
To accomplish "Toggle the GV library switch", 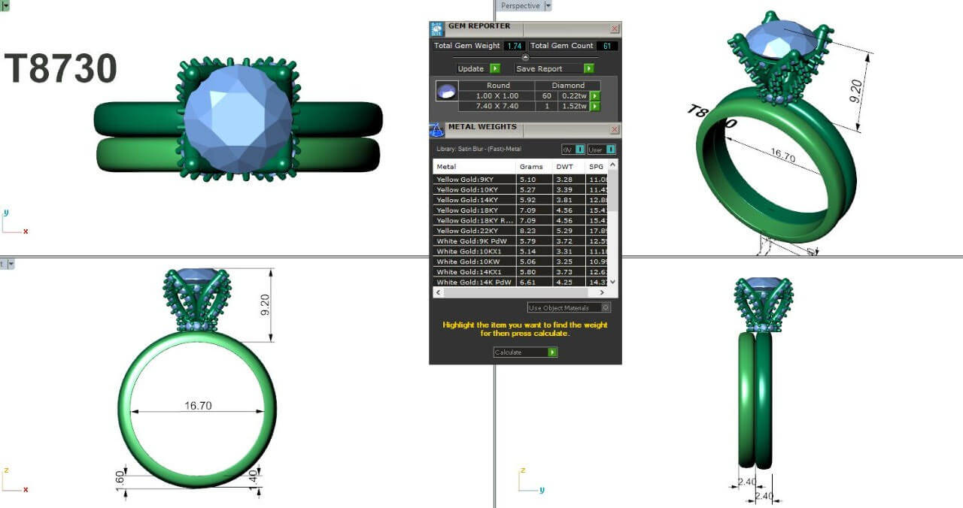I will coord(580,150).
